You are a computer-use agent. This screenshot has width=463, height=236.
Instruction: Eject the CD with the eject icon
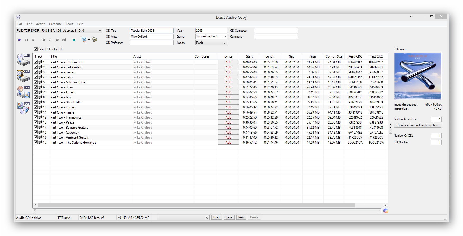tap(74, 40)
